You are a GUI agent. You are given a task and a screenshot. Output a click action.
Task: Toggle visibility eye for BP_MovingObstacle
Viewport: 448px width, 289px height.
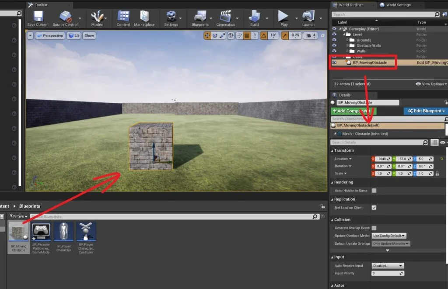pyautogui.click(x=335, y=63)
